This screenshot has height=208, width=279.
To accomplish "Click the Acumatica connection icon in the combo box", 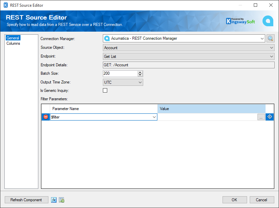I will pyautogui.click(x=107, y=38).
